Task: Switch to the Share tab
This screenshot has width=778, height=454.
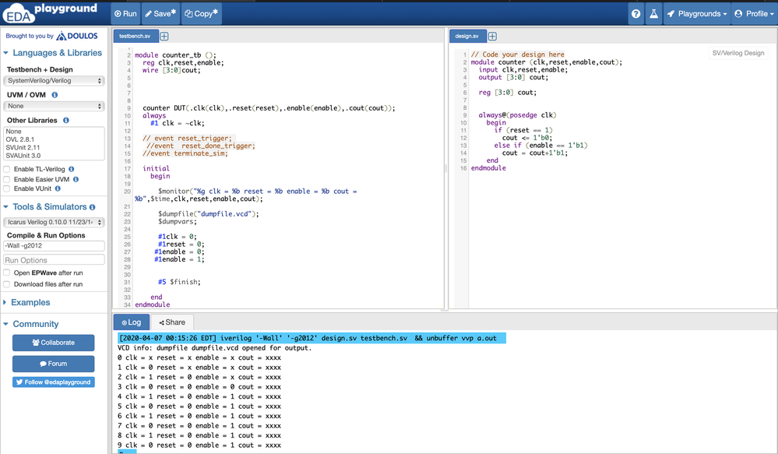Action: tap(172, 322)
